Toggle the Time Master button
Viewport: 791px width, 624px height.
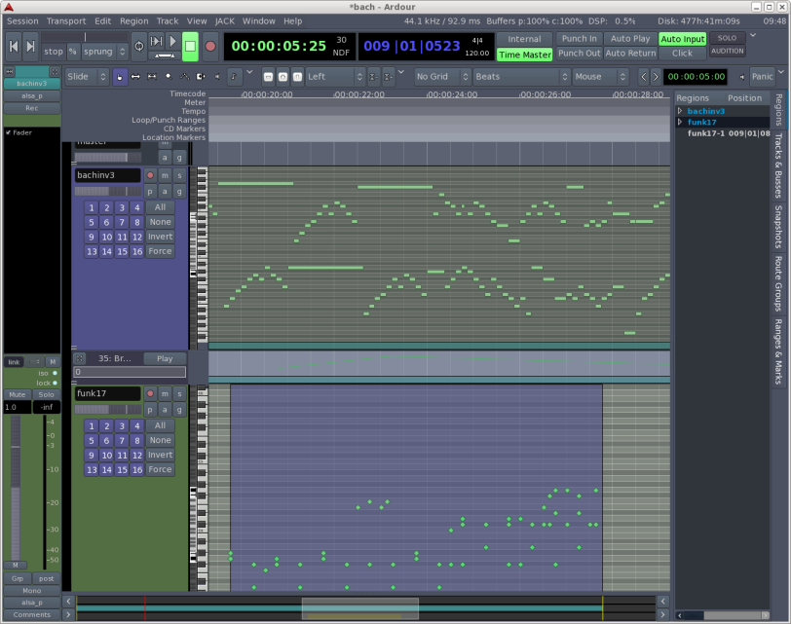[524, 55]
